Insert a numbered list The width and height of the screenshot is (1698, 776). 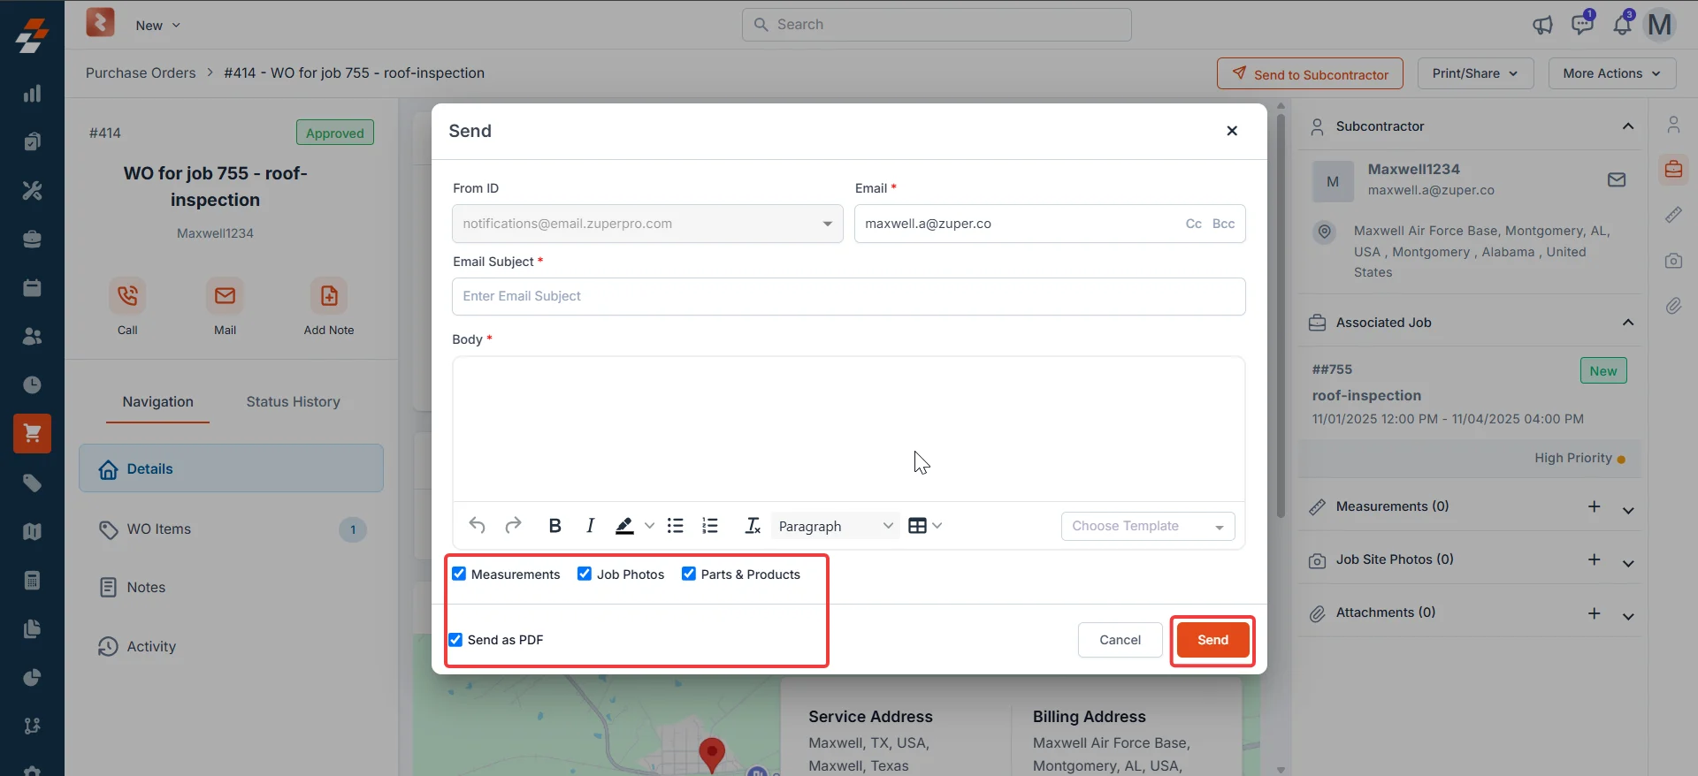710,526
